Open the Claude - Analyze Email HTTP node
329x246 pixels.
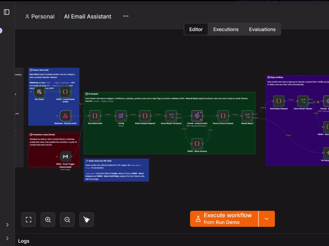(x=197, y=116)
